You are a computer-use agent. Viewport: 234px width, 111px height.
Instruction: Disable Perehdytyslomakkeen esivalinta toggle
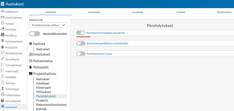click(81, 33)
